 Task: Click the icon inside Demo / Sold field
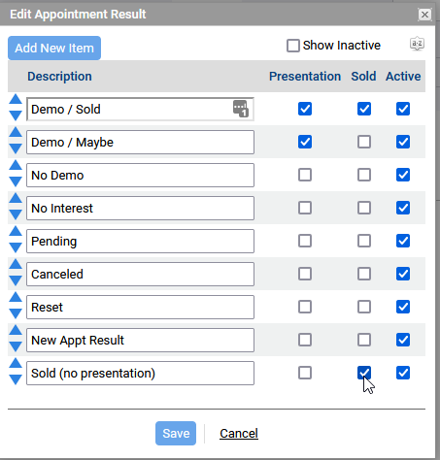(241, 109)
